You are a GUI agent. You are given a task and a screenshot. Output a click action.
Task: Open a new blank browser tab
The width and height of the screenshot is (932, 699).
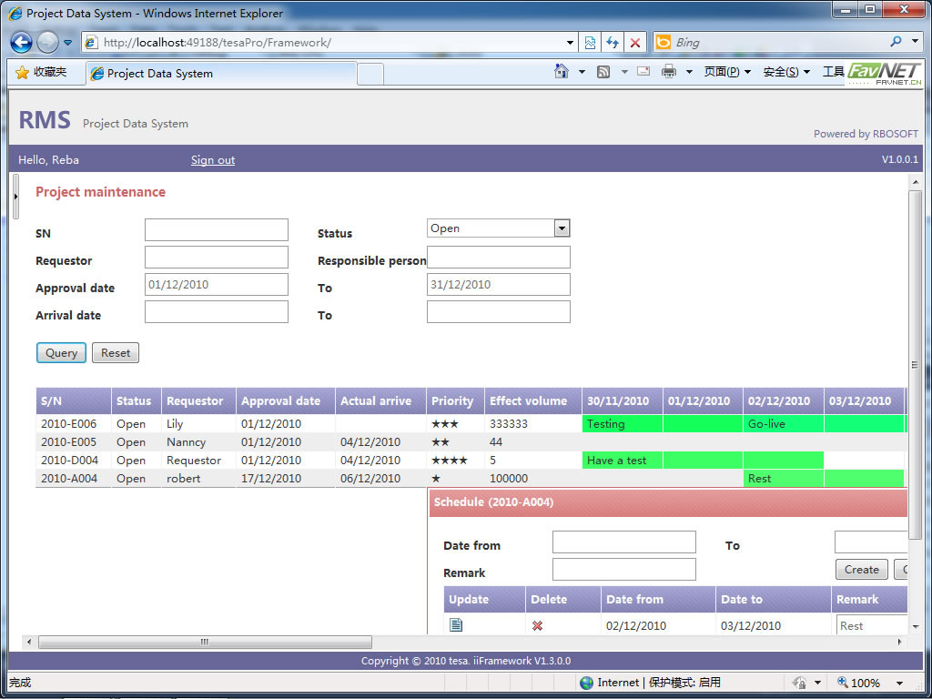coord(370,75)
